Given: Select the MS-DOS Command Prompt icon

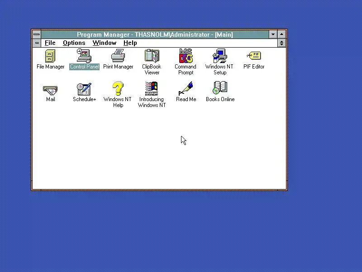Looking at the screenshot, I should 186,55.
